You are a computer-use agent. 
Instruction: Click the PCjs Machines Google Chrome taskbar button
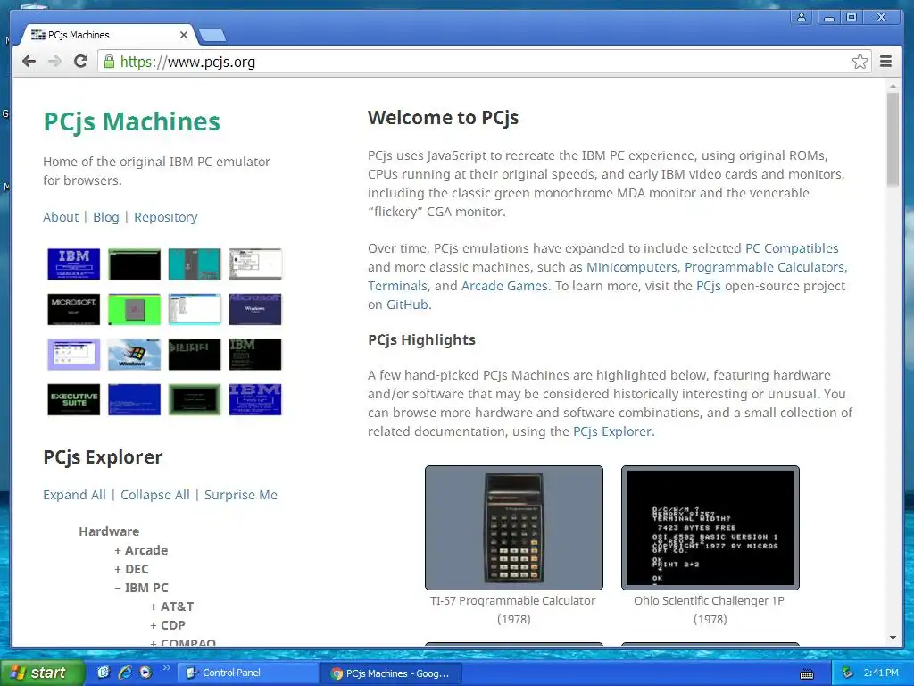[x=391, y=673]
